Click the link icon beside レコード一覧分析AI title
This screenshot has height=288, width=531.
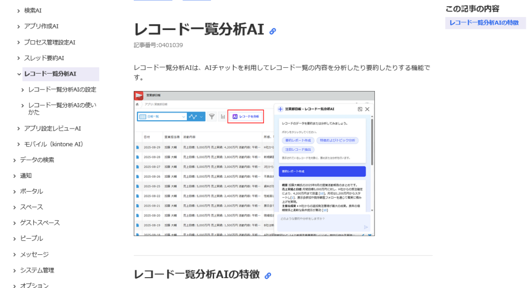(x=273, y=31)
